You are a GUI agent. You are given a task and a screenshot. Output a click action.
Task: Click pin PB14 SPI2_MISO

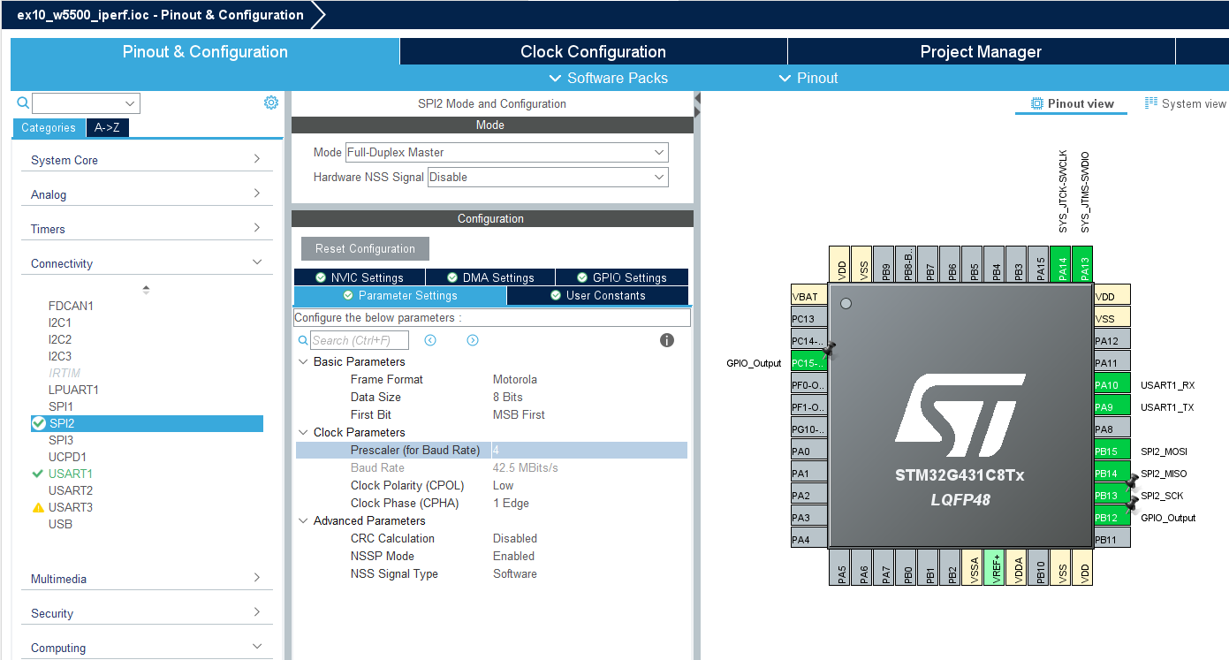point(1112,474)
